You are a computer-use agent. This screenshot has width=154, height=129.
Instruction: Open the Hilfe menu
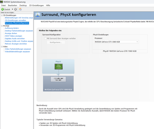click(48, 5)
